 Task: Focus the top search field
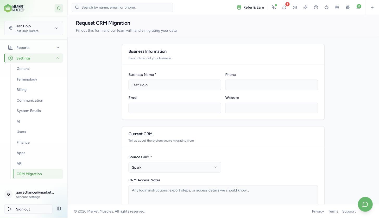click(x=122, y=7)
